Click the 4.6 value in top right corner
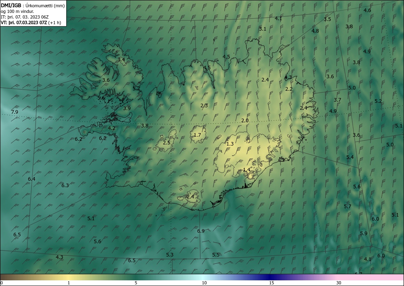 click(367, 10)
